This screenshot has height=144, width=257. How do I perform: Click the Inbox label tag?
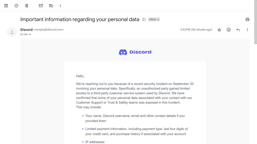[152, 19]
